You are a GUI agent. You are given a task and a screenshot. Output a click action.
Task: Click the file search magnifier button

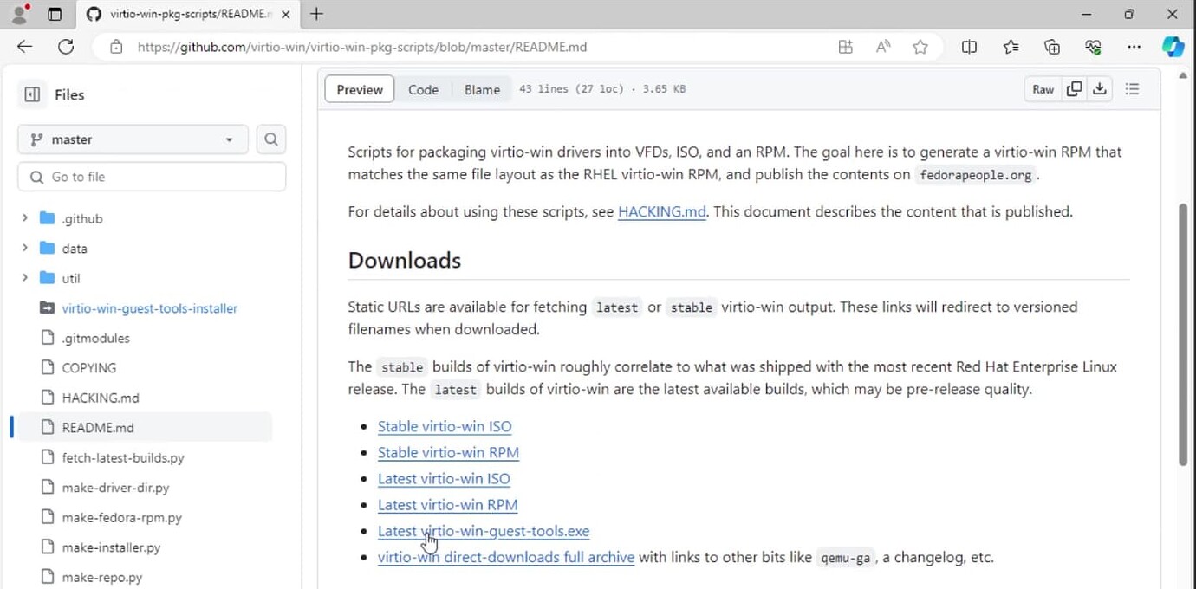point(271,139)
